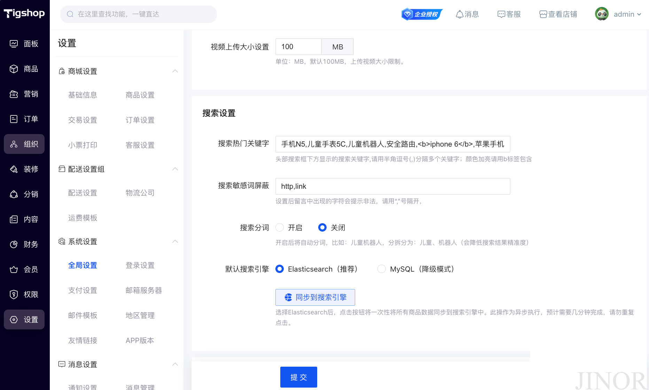Click the 系统设置 gear icon
The width and height of the screenshot is (649, 390).
tap(62, 241)
